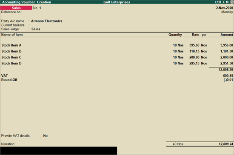The width and height of the screenshot is (234, 155).
Task: Click quantity 10 Nos of Stock Item B
Action: click(178, 51)
